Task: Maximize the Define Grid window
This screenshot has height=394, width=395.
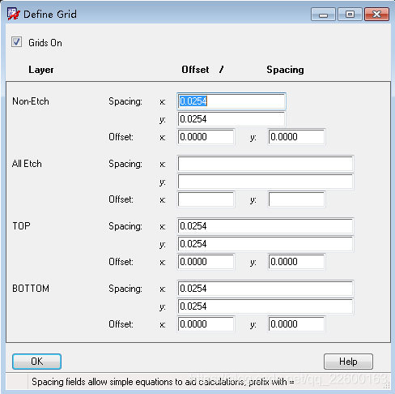Action: (350, 15)
